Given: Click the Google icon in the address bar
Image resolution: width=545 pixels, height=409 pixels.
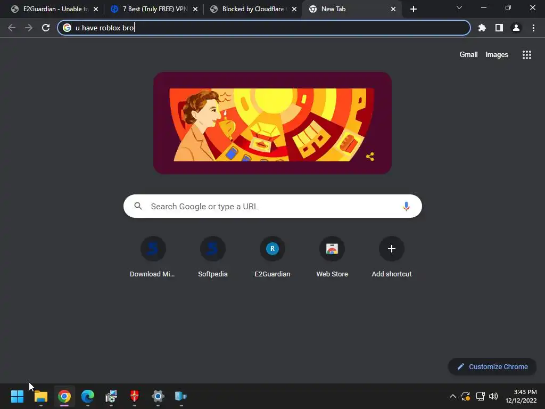Looking at the screenshot, I should click(67, 28).
